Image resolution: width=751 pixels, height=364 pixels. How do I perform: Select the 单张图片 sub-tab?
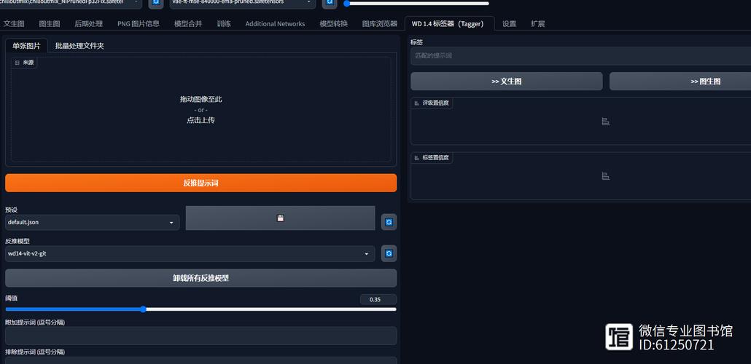click(x=26, y=46)
